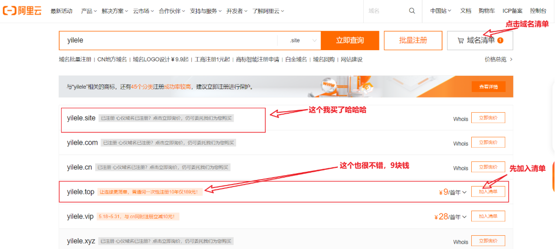Open 价格总览 link
This screenshot has height=249, width=556.
coord(498,60)
